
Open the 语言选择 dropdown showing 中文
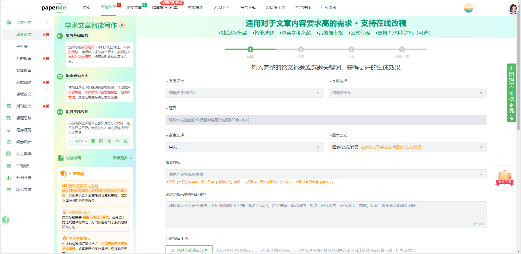tap(244, 147)
